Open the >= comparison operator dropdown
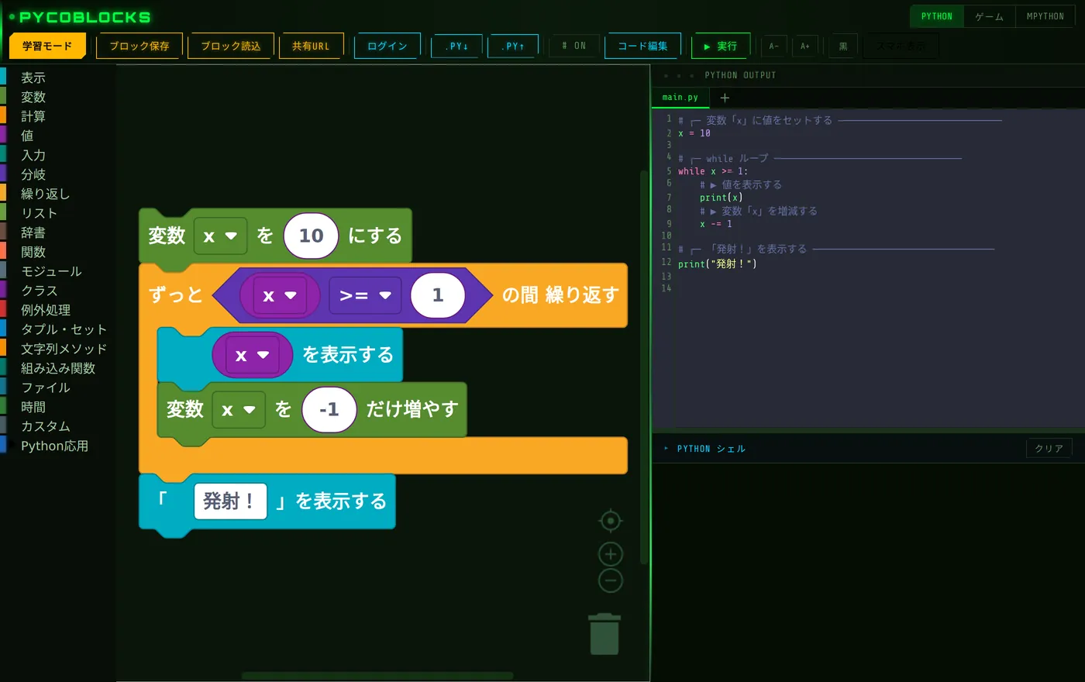This screenshot has width=1085, height=682. coord(365,295)
